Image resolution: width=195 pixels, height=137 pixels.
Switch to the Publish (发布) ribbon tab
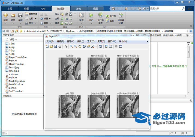[x=79, y=8]
